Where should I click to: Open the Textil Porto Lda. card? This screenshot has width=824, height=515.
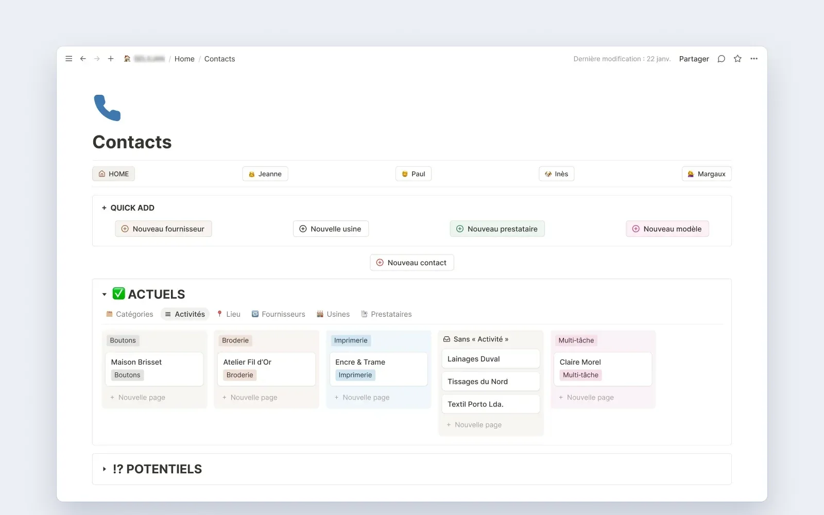pos(491,404)
